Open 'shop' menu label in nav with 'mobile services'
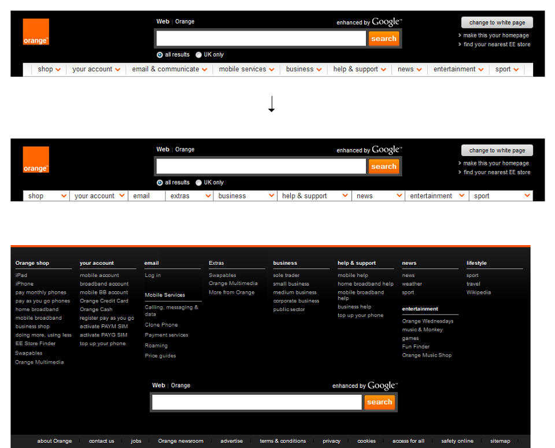The image size is (555, 448). (x=45, y=69)
